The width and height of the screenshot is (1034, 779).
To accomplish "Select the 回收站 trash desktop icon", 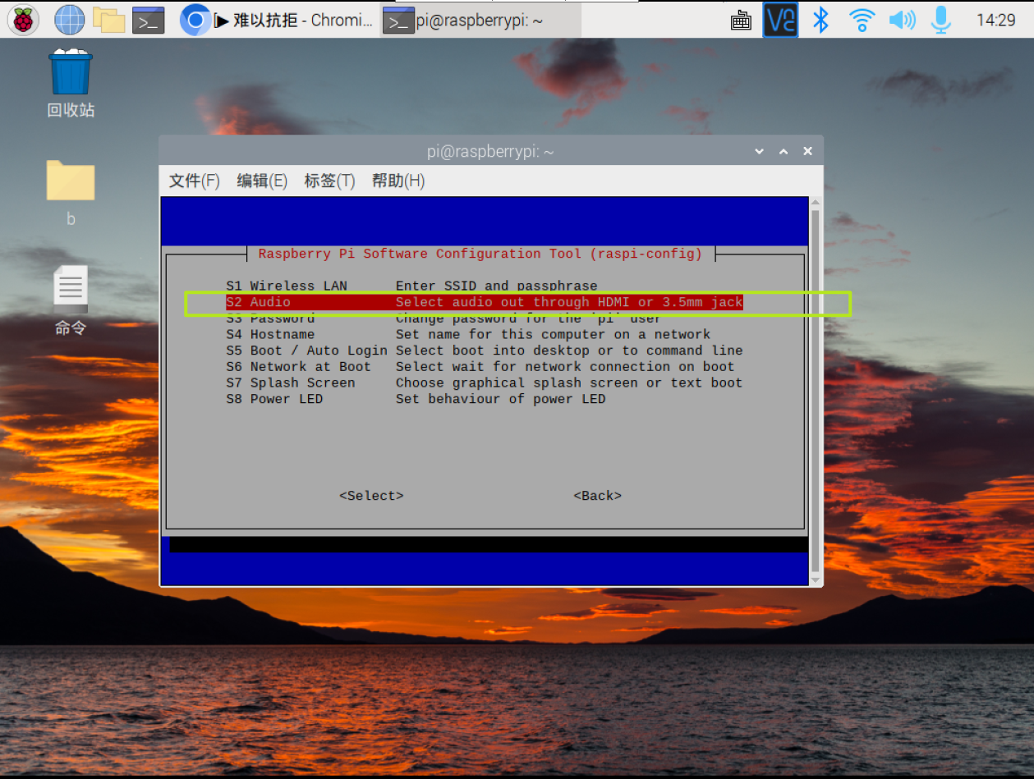I will tap(71, 83).
